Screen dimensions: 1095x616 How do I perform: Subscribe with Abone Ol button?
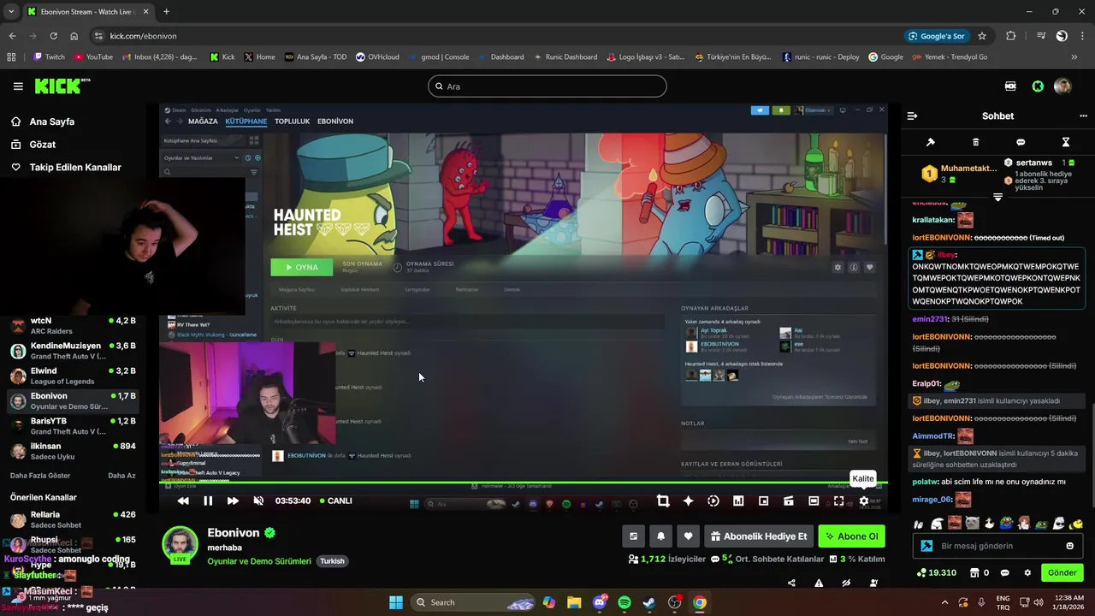851,536
